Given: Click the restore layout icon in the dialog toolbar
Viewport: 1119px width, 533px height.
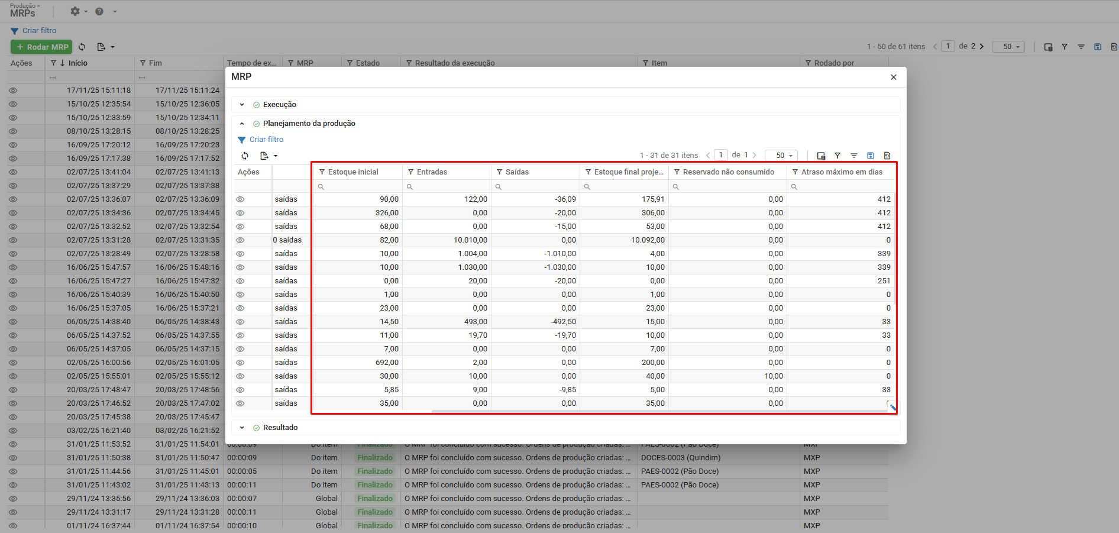Looking at the screenshot, I should (887, 156).
